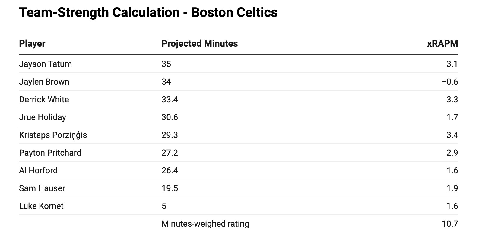The image size is (482, 239).
Task: Click Sam Hauser's 19.5 projected minutes
Action: (170, 188)
